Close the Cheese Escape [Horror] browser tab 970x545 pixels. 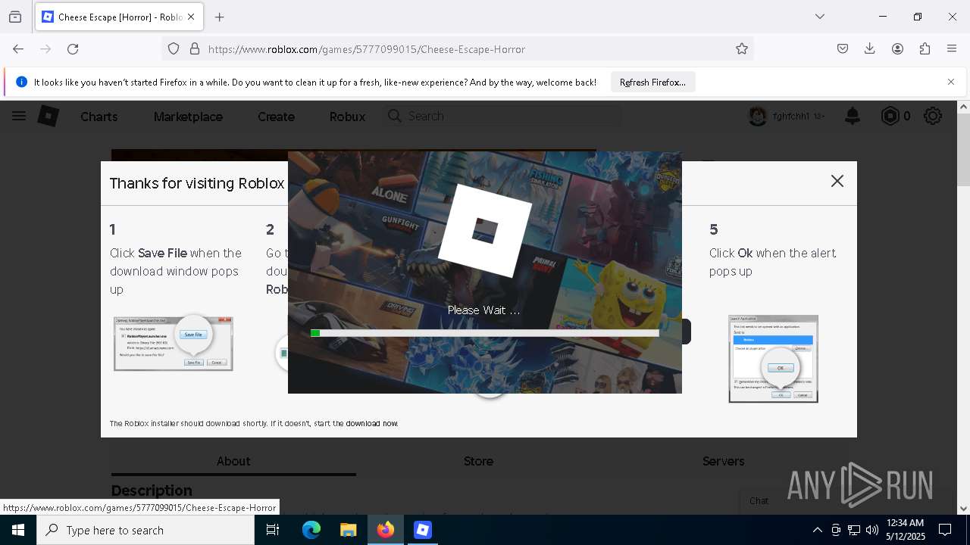191,17
